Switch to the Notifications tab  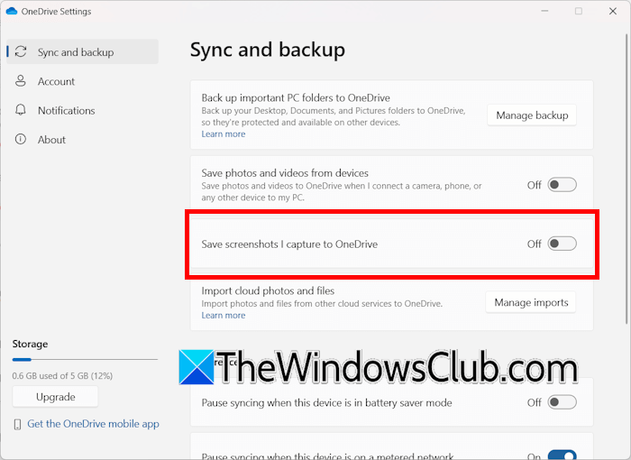(66, 110)
